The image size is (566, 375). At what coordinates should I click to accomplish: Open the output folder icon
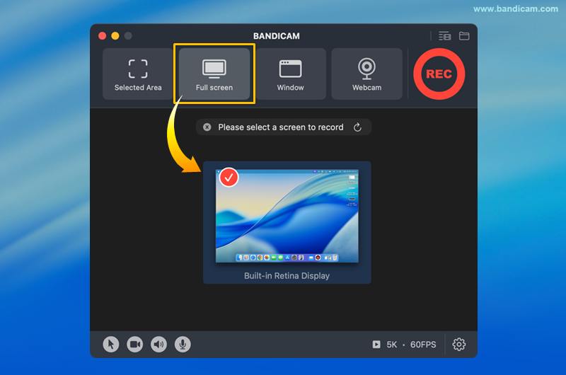pos(464,36)
